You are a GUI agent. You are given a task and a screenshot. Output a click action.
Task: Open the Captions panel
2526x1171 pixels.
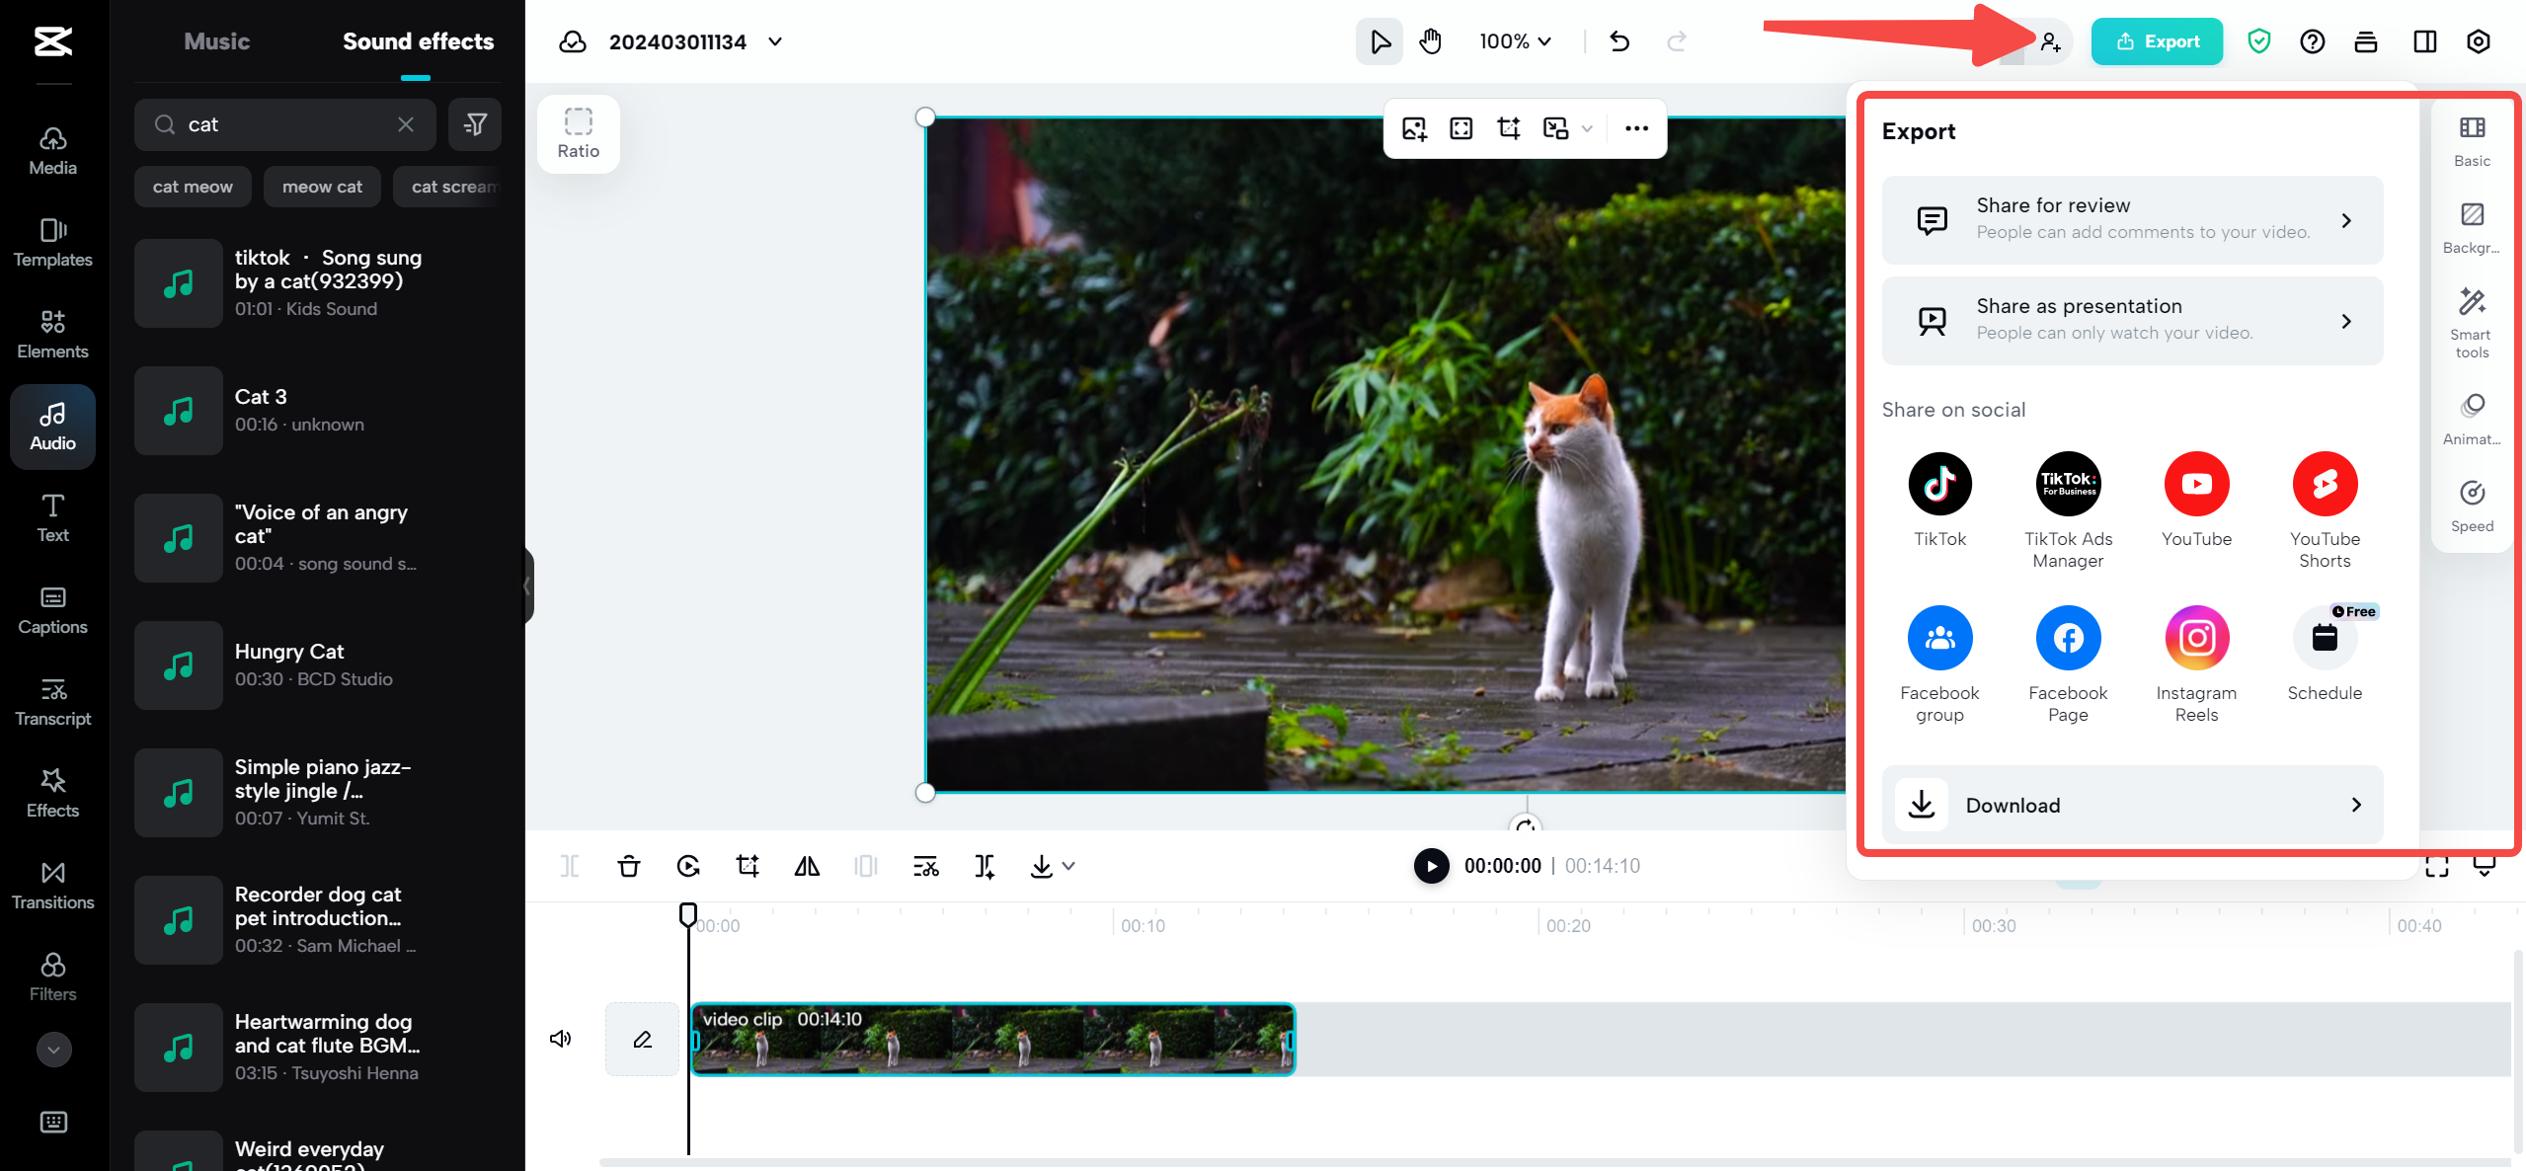pos(52,610)
